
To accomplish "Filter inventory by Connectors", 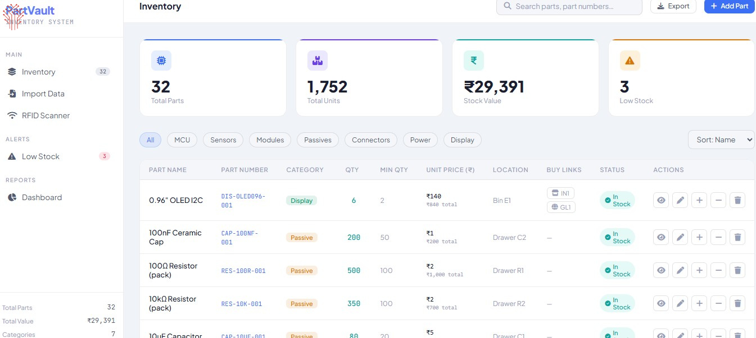I will tap(371, 140).
